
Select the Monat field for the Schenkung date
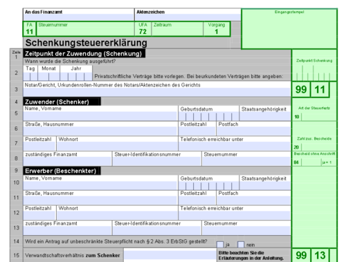[x=48, y=77]
